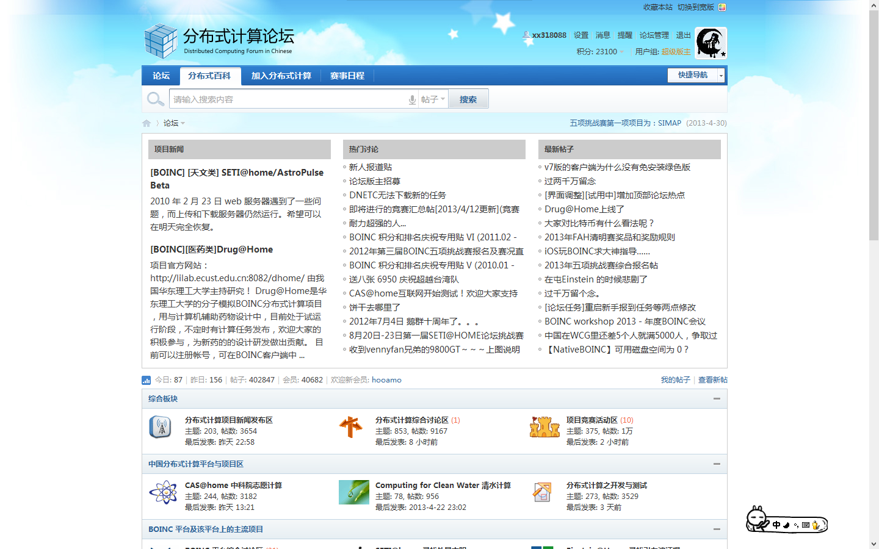
Task: Click the magnifier search icon
Action: pos(155,99)
